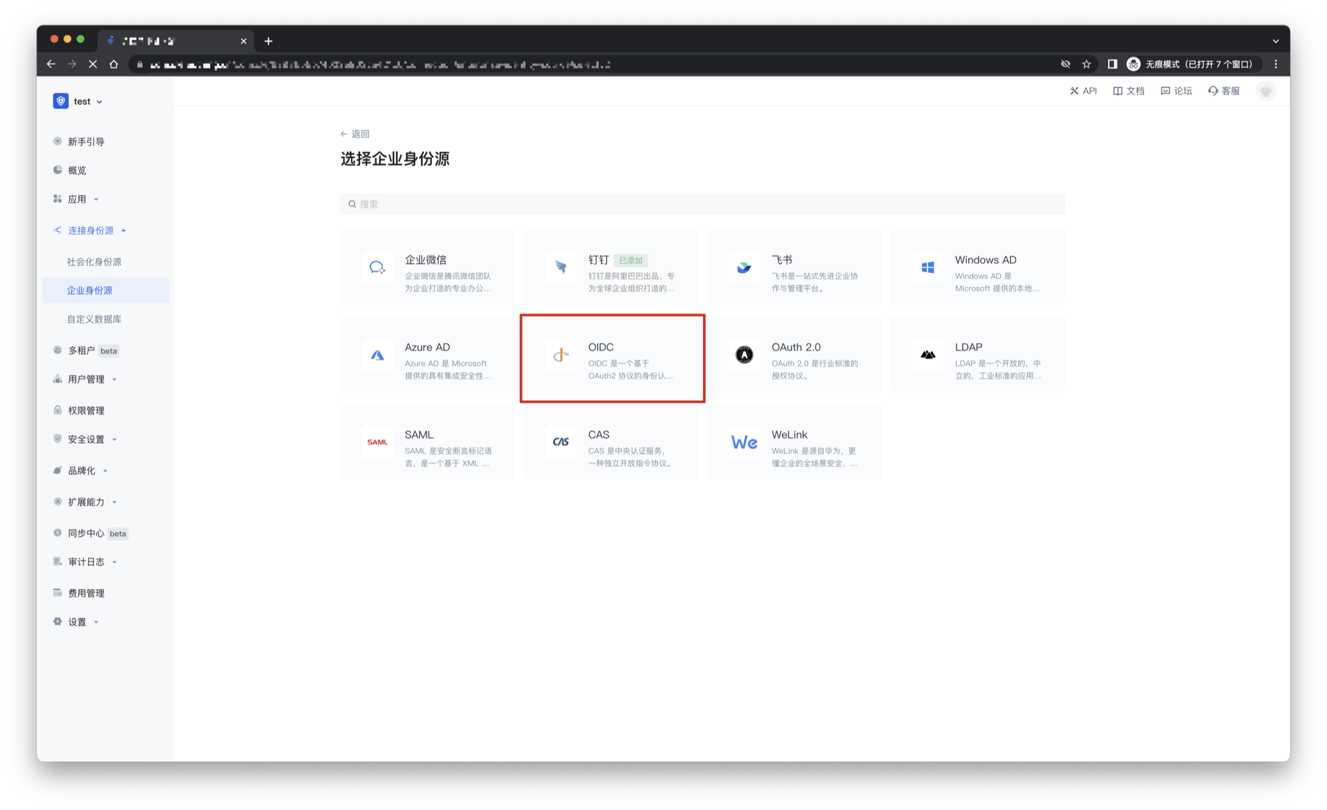
Task: Collapse the 连接身份源 section
Action: (91, 230)
